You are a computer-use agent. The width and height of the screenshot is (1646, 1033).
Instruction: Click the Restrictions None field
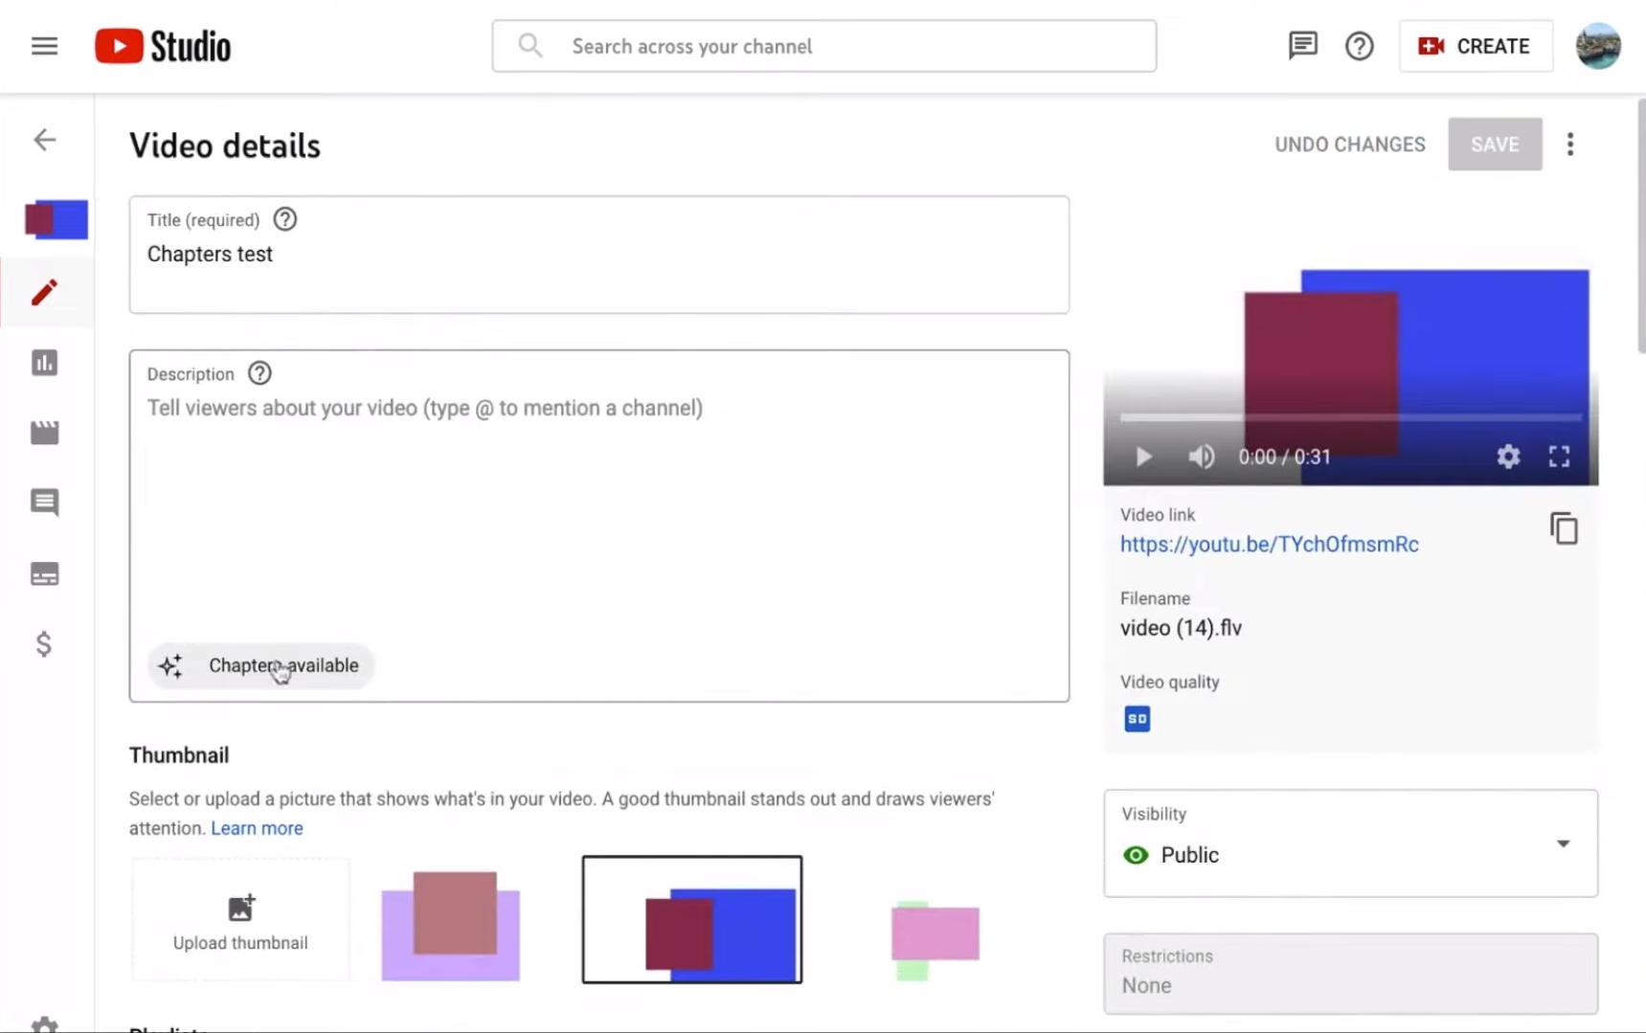point(1350,973)
